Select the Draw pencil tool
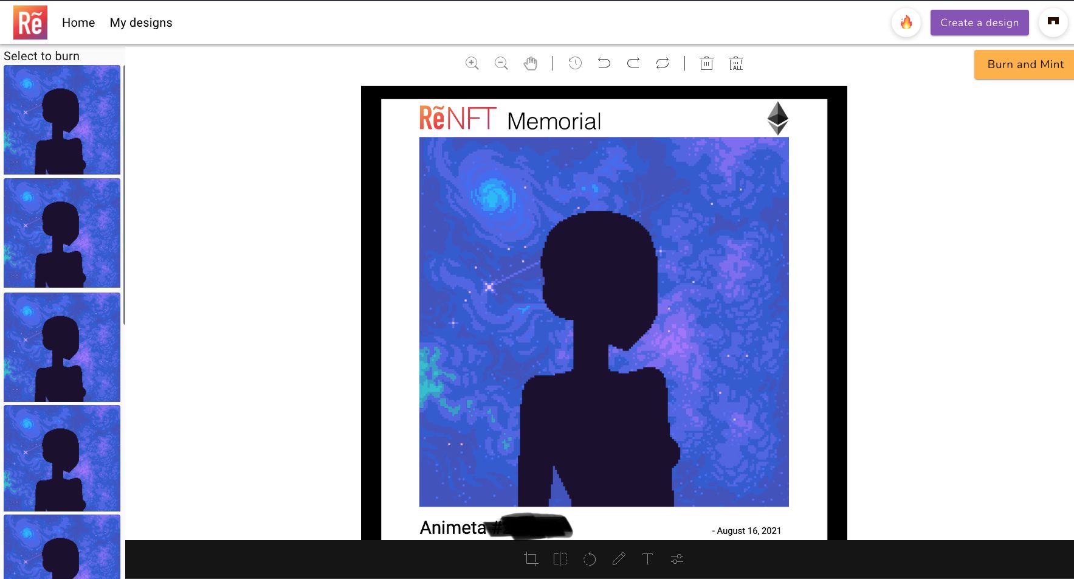The image size is (1074, 579). (x=619, y=559)
